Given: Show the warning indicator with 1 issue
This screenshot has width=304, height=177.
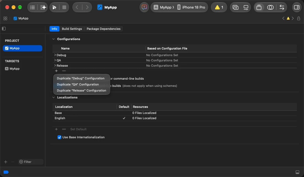Looking at the screenshot, I should point(219,7).
